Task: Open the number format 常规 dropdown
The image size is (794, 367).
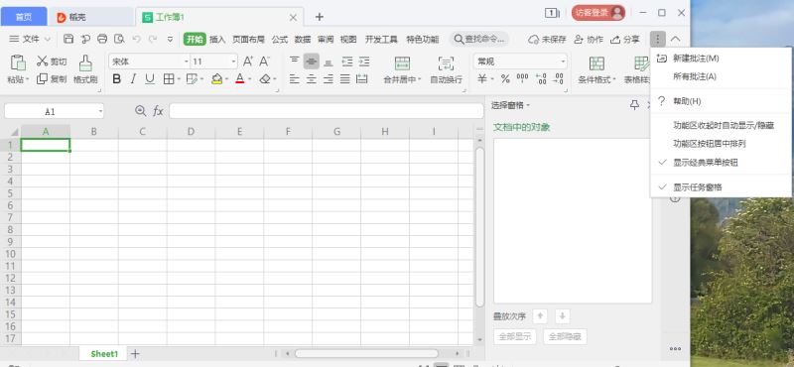Action: point(563,61)
